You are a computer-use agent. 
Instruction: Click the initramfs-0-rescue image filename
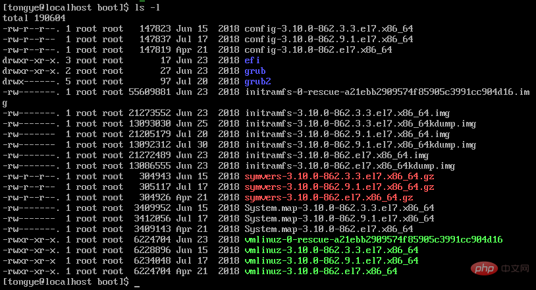(387, 92)
